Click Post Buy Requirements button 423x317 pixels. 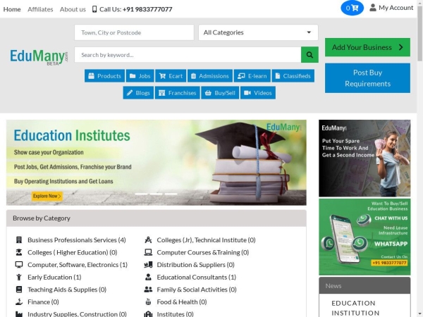367,78
